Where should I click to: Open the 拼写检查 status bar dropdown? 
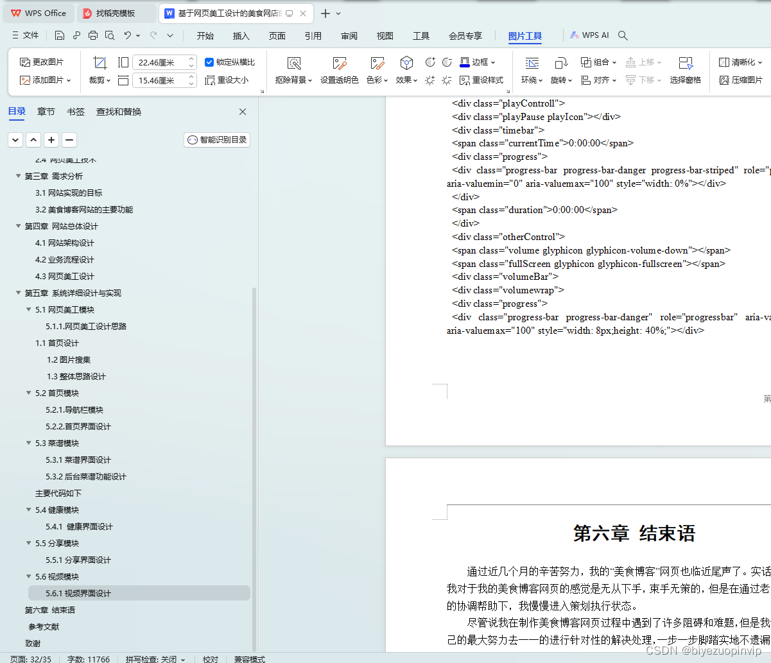pyautogui.click(x=155, y=659)
